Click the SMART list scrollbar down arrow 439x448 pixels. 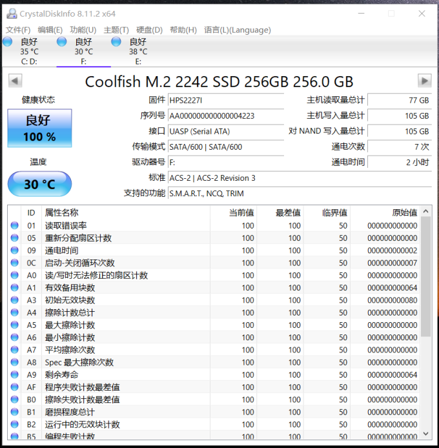tap(425, 434)
